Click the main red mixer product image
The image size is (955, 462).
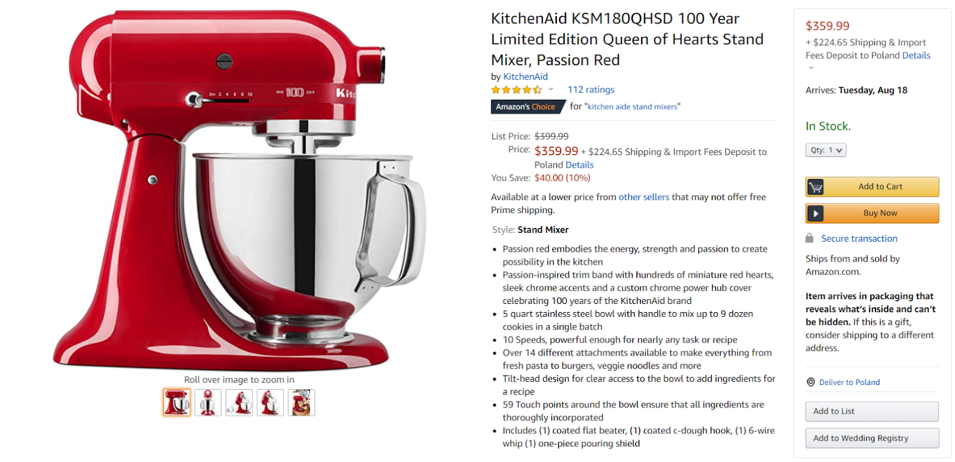coord(240,189)
